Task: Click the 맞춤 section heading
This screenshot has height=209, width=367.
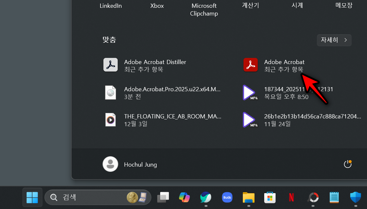Action: pyautogui.click(x=109, y=40)
